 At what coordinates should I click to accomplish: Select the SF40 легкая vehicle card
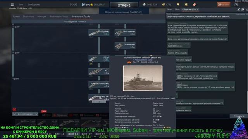tap(125, 46)
